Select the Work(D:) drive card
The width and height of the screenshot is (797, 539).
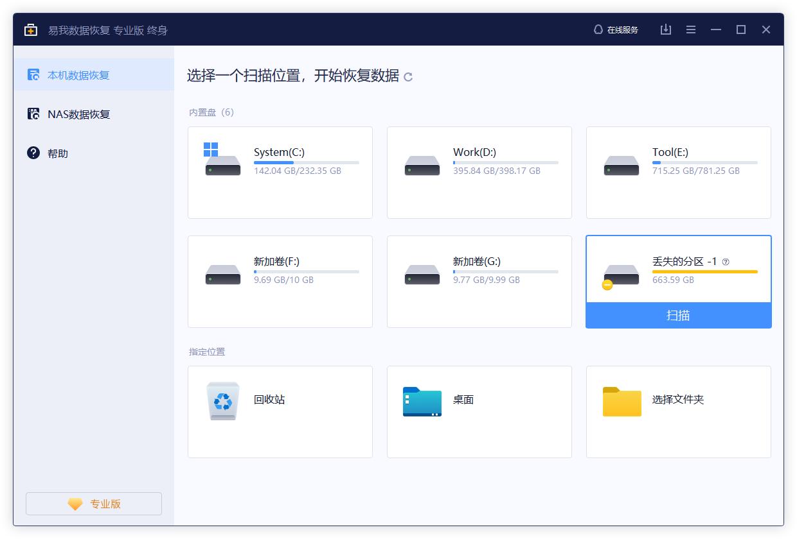click(x=479, y=172)
